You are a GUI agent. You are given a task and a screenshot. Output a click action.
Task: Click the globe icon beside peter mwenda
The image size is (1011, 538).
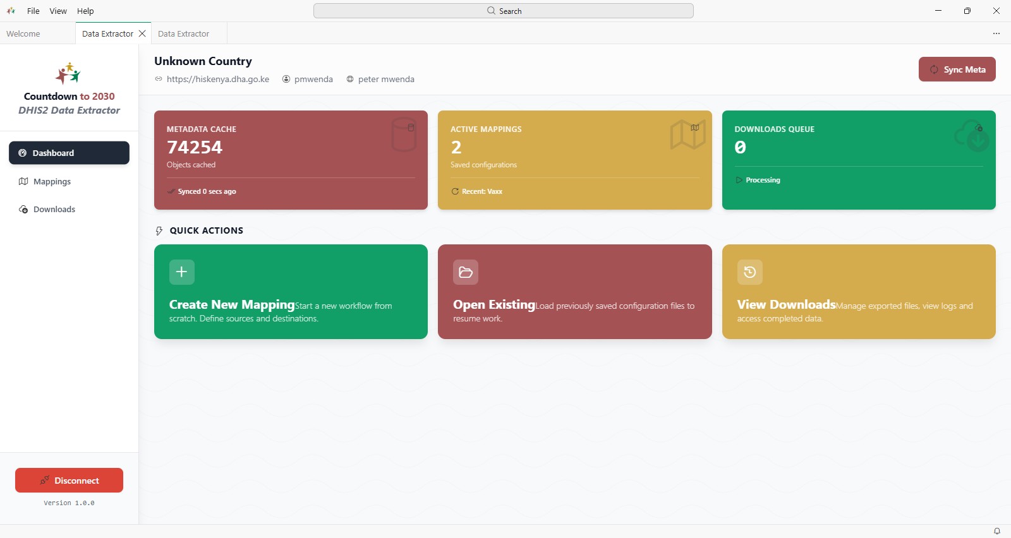(x=349, y=79)
